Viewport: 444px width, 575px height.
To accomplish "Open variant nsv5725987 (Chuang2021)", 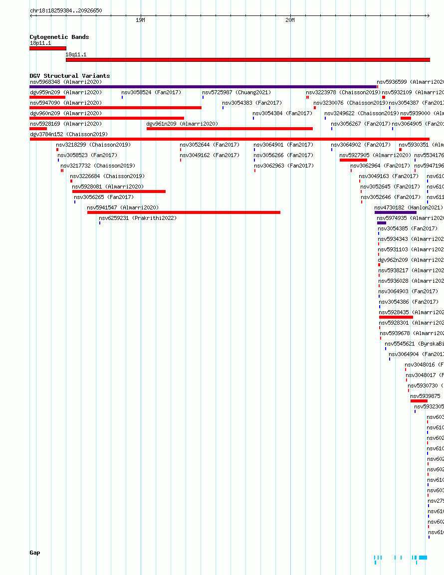I will pyautogui.click(x=236, y=92).
